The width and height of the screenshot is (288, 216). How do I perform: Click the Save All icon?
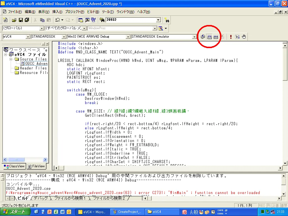point(27,20)
